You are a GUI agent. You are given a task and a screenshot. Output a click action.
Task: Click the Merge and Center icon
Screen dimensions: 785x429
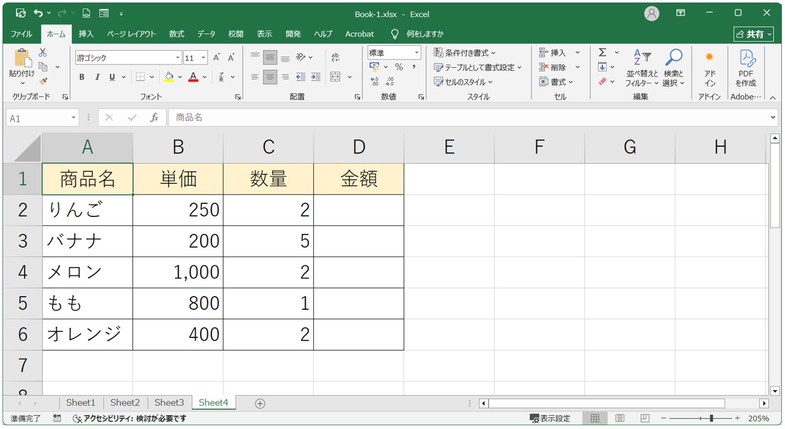(x=335, y=77)
